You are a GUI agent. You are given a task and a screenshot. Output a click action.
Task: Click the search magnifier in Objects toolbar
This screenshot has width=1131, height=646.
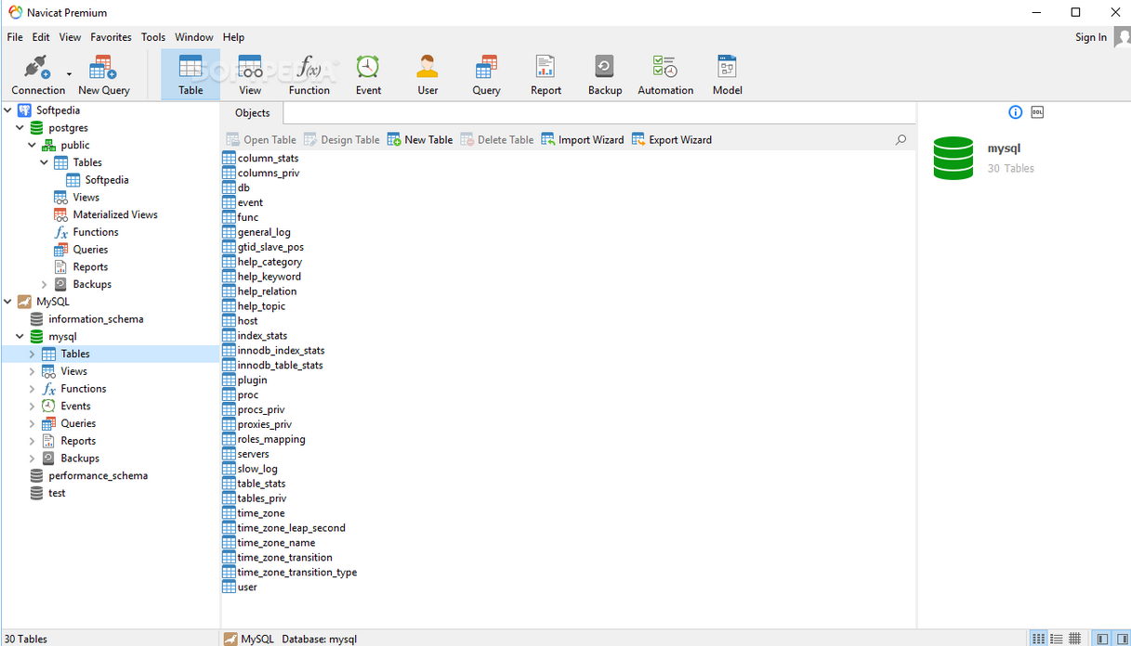point(901,139)
